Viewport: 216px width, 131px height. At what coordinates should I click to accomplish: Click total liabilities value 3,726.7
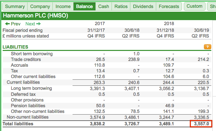(132, 124)
